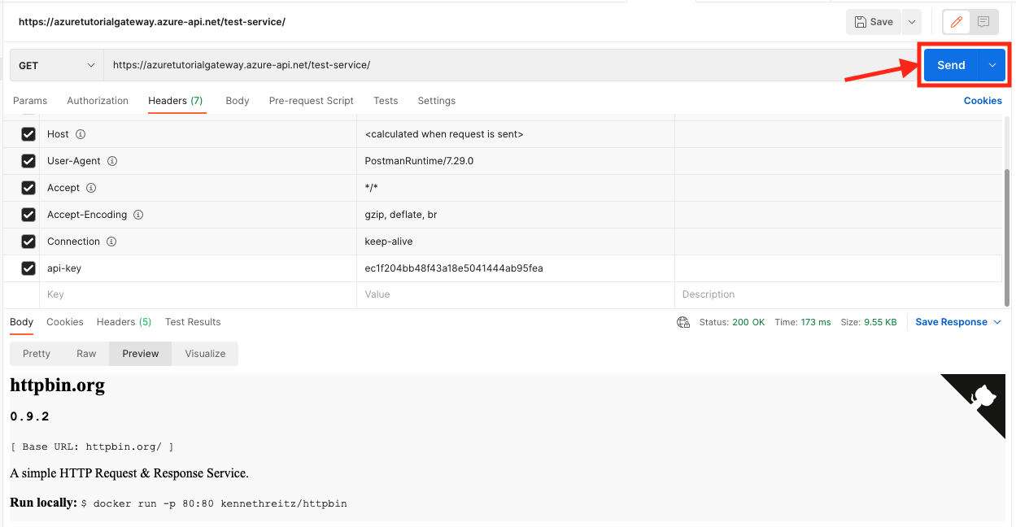
Task: Click the pencil edit icon
Action: point(957,22)
